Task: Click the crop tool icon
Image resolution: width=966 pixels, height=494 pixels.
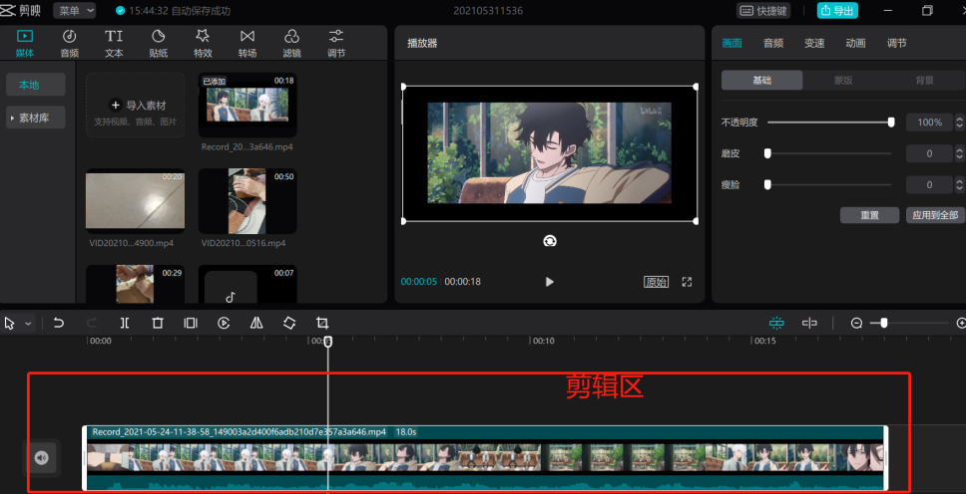Action: pyautogui.click(x=322, y=323)
